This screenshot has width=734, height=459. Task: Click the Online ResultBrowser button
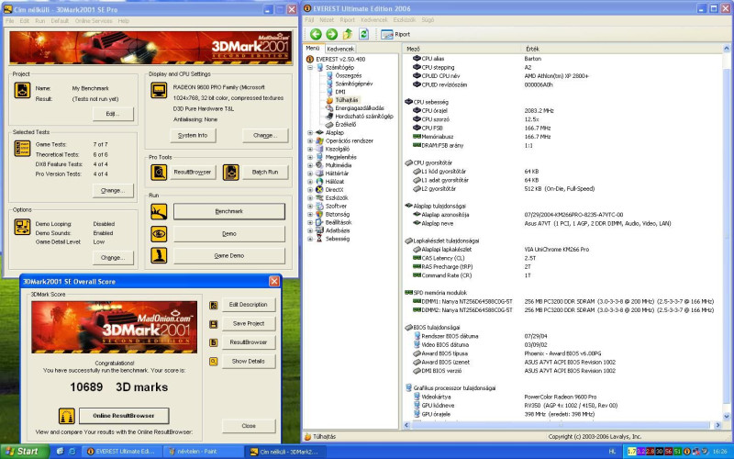[124, 416]
